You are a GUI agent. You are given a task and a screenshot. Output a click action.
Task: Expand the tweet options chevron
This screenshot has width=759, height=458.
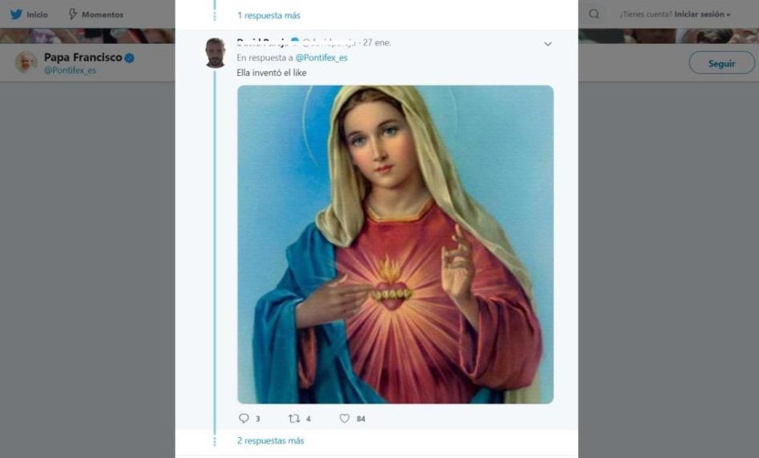547,44
